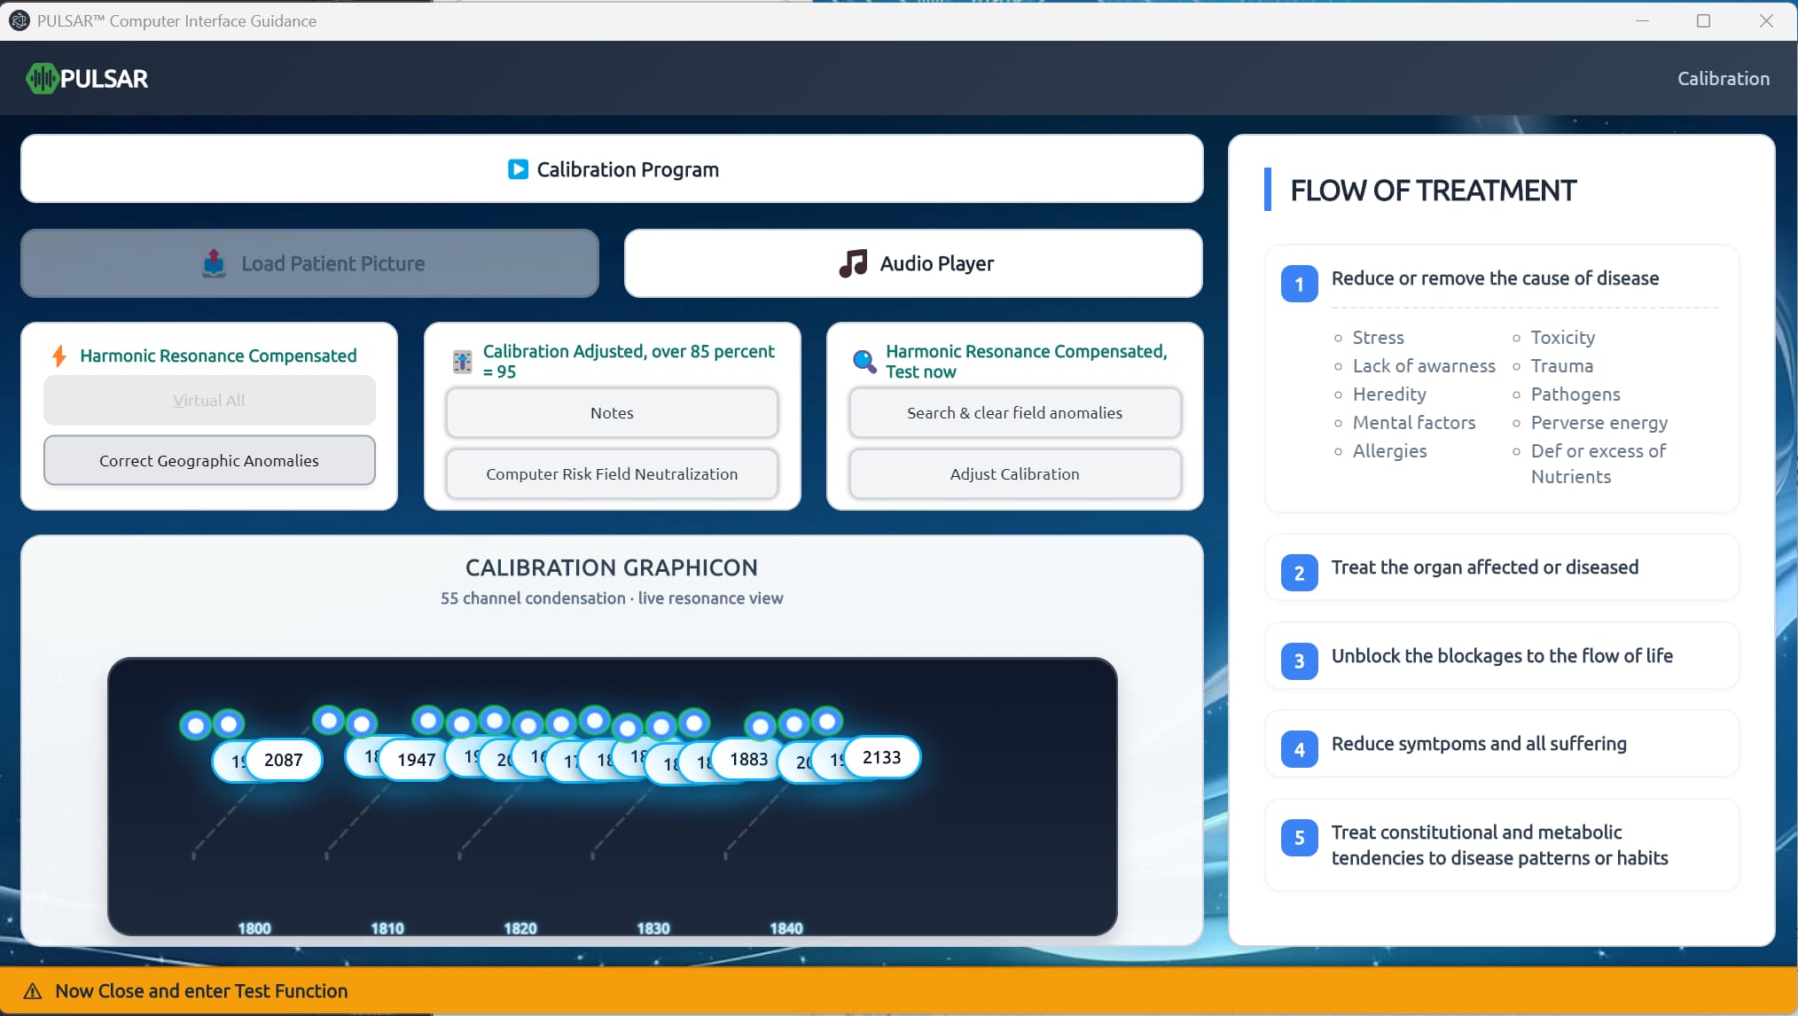Click the warning triangle in the status bar
This screenshot has height=1016, width=1798.
point(33,991)
